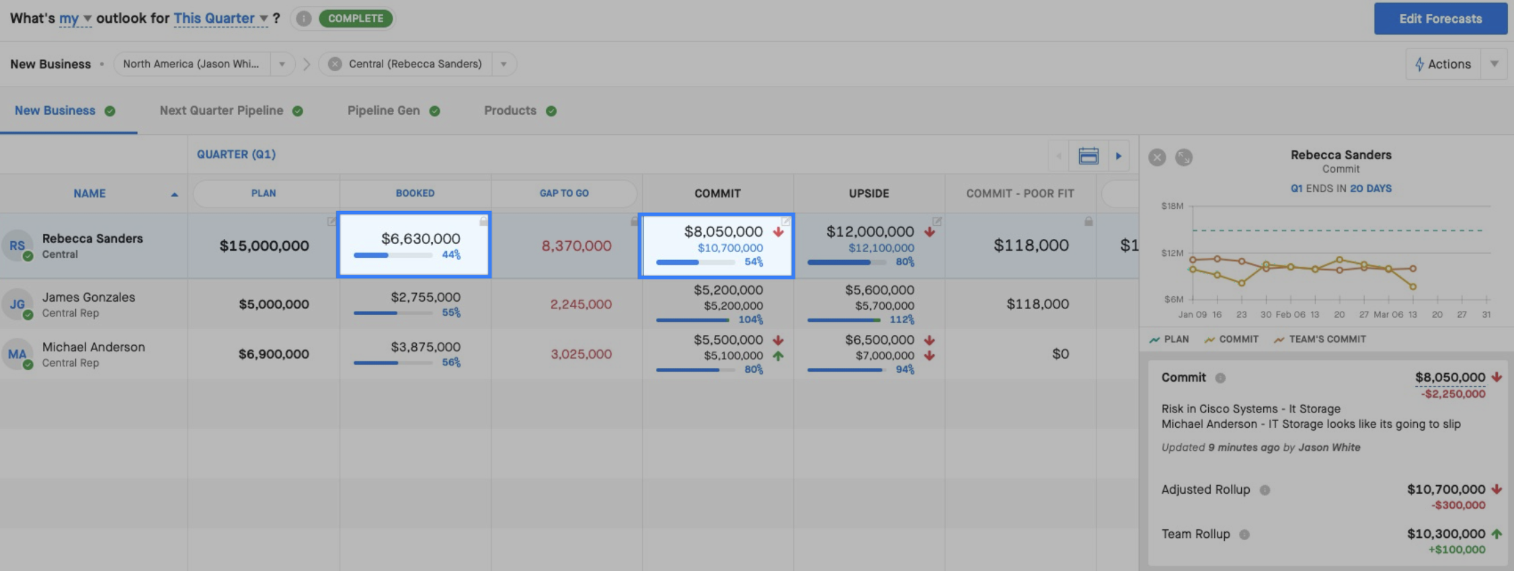
Task: Click the GAP TO GO column header
Action: point(564,193)
